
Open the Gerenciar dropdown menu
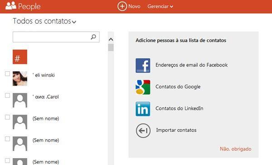point(160,6)
